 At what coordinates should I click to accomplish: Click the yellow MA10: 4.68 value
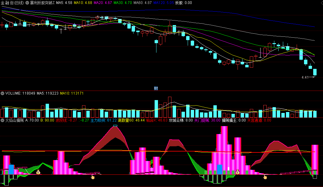tap(83, 3)
